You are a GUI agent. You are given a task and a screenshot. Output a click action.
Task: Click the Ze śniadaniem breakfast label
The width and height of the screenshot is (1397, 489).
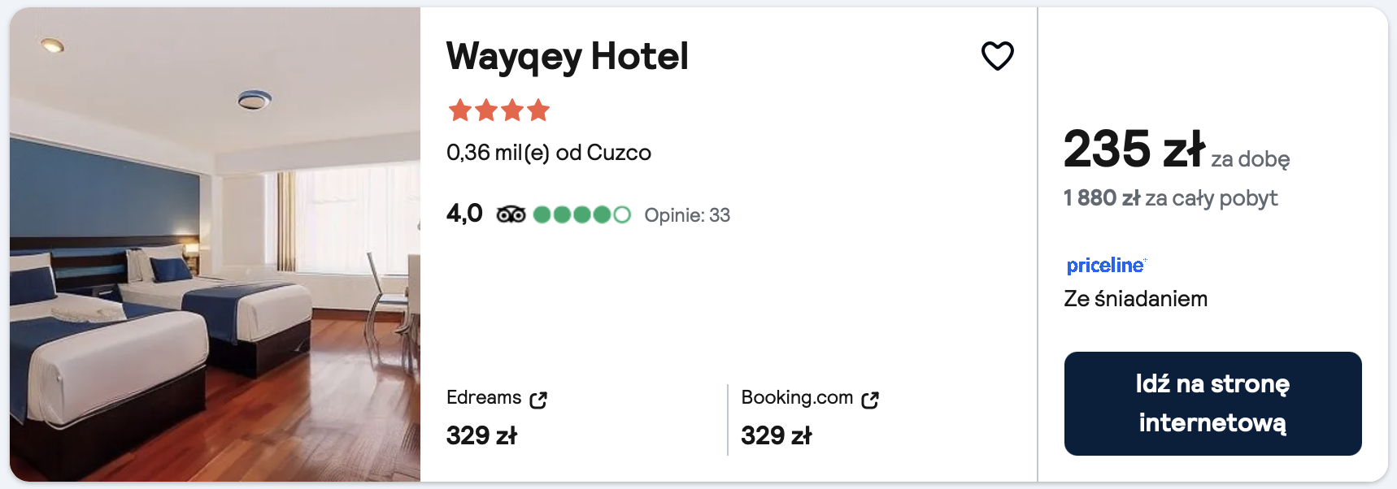click(x=1135, y=299)
